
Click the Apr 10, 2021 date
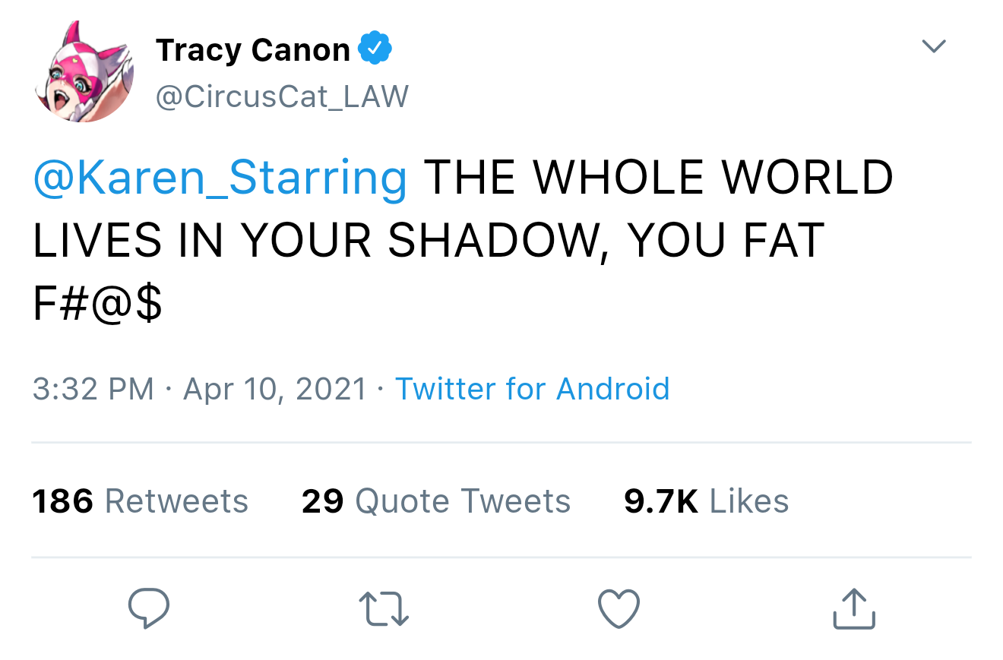point(275,389)
